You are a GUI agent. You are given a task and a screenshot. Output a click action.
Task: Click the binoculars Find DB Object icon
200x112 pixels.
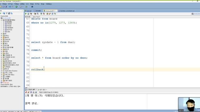coord(32,7)
